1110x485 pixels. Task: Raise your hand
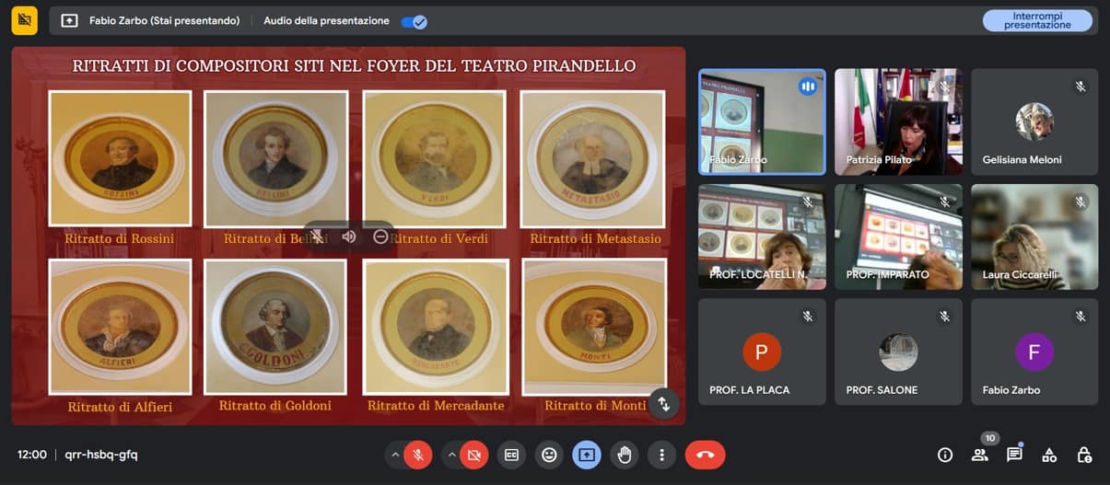[625, 455]
